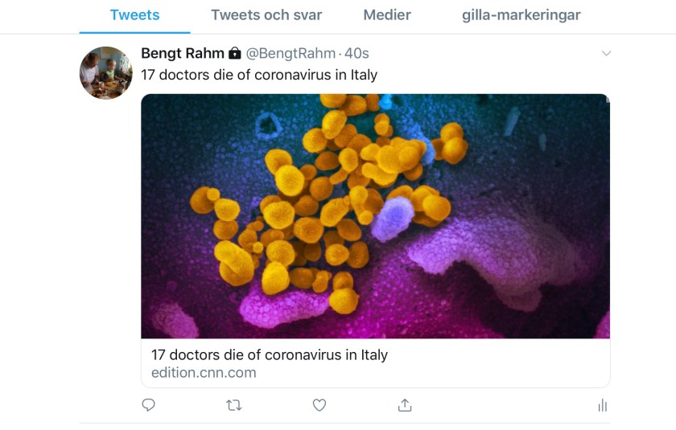The image size is (676, 430).
Task: Like the tweet with the heart icon
Action: [x=319, y=405]
